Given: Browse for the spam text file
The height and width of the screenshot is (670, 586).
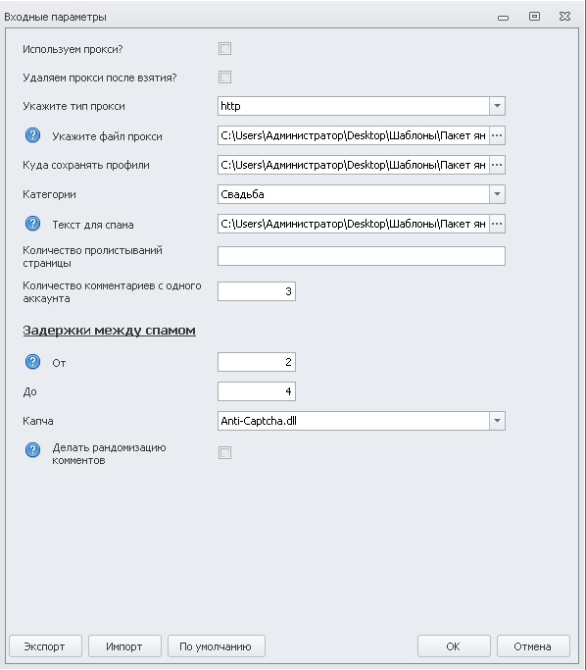Looking at the screenshot, I should pyautogui.click(x=497, y=224).
